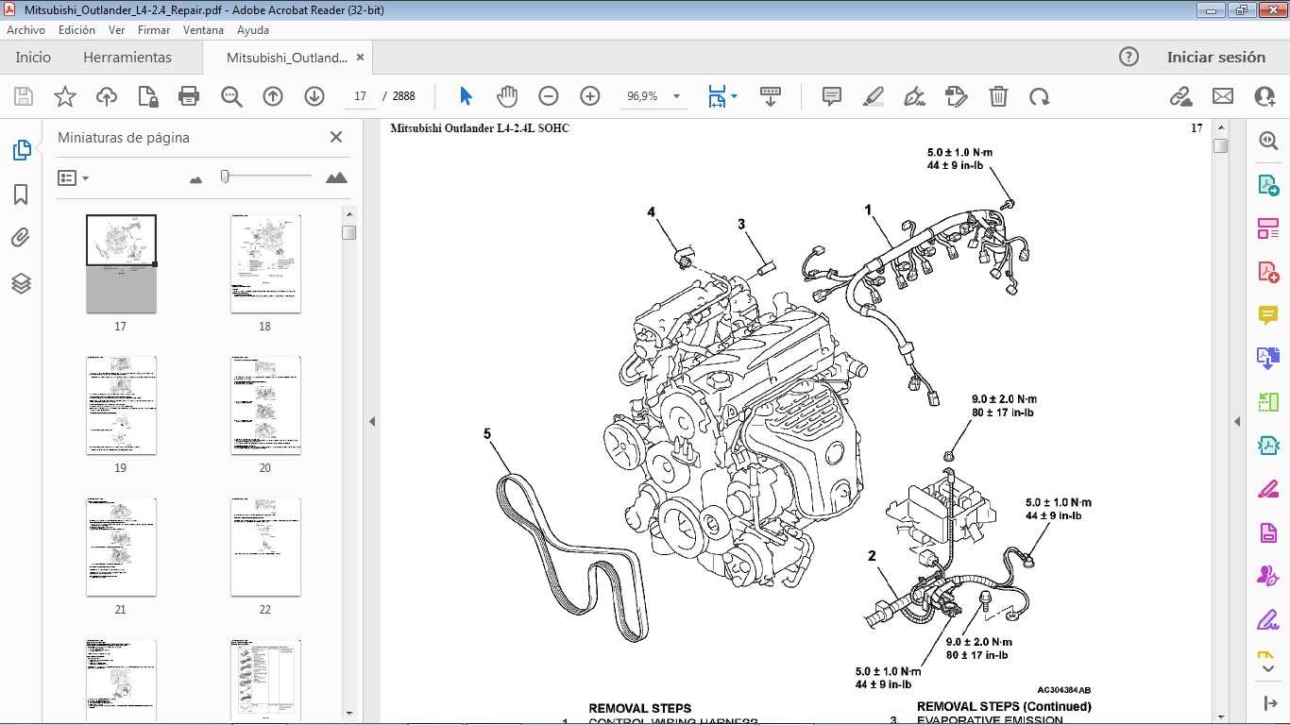Switch to the Herramientas tab
This screenshot has width=1290, height=725.
coord(127,57)
